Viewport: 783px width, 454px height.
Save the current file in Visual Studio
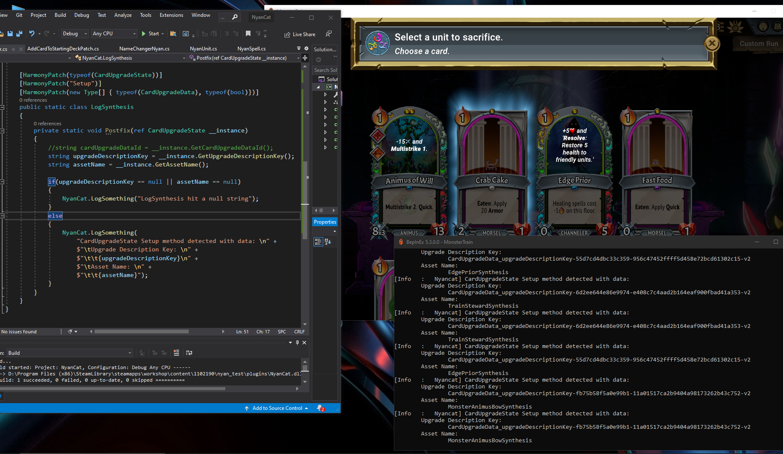coord(10,34)
